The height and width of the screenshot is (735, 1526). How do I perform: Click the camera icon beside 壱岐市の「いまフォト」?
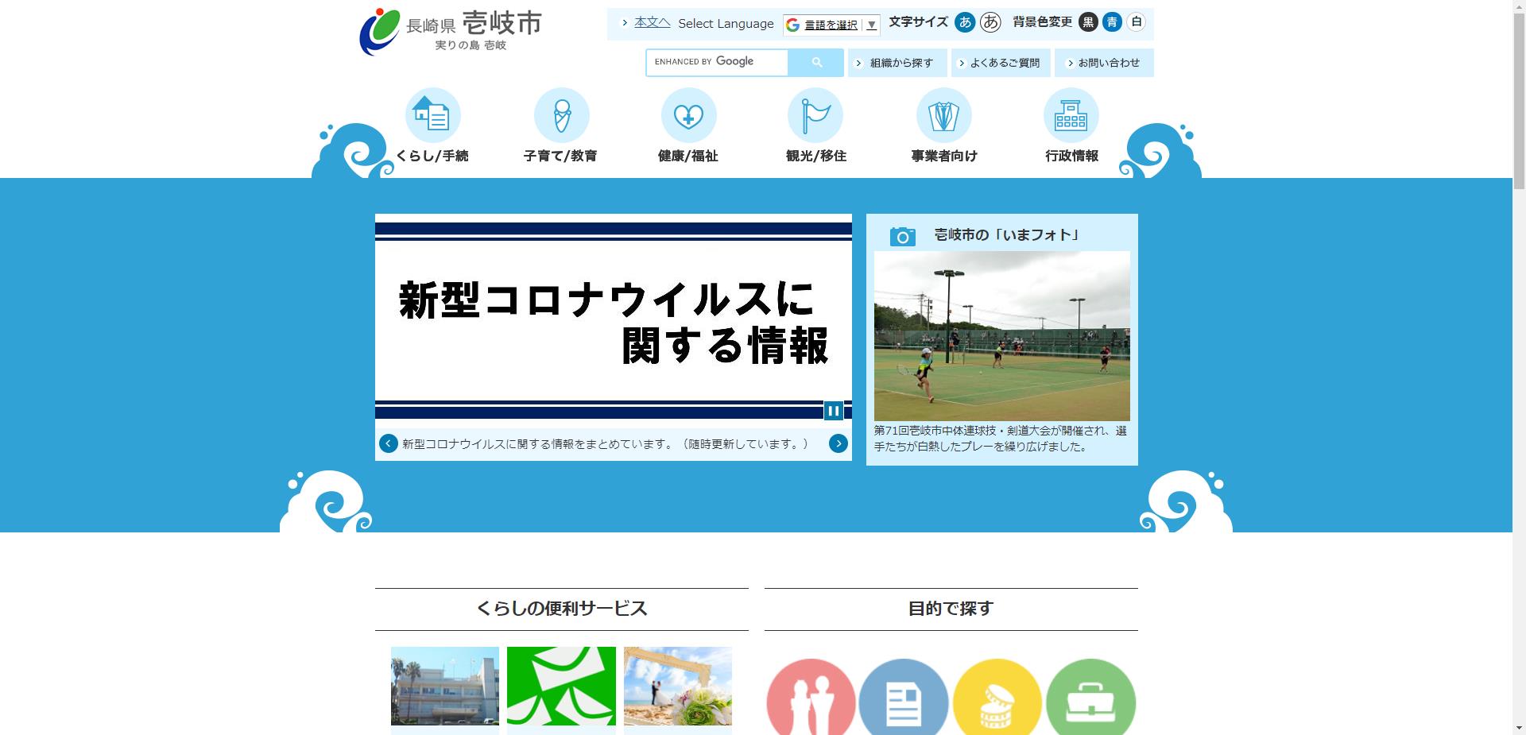coord(902,235)
